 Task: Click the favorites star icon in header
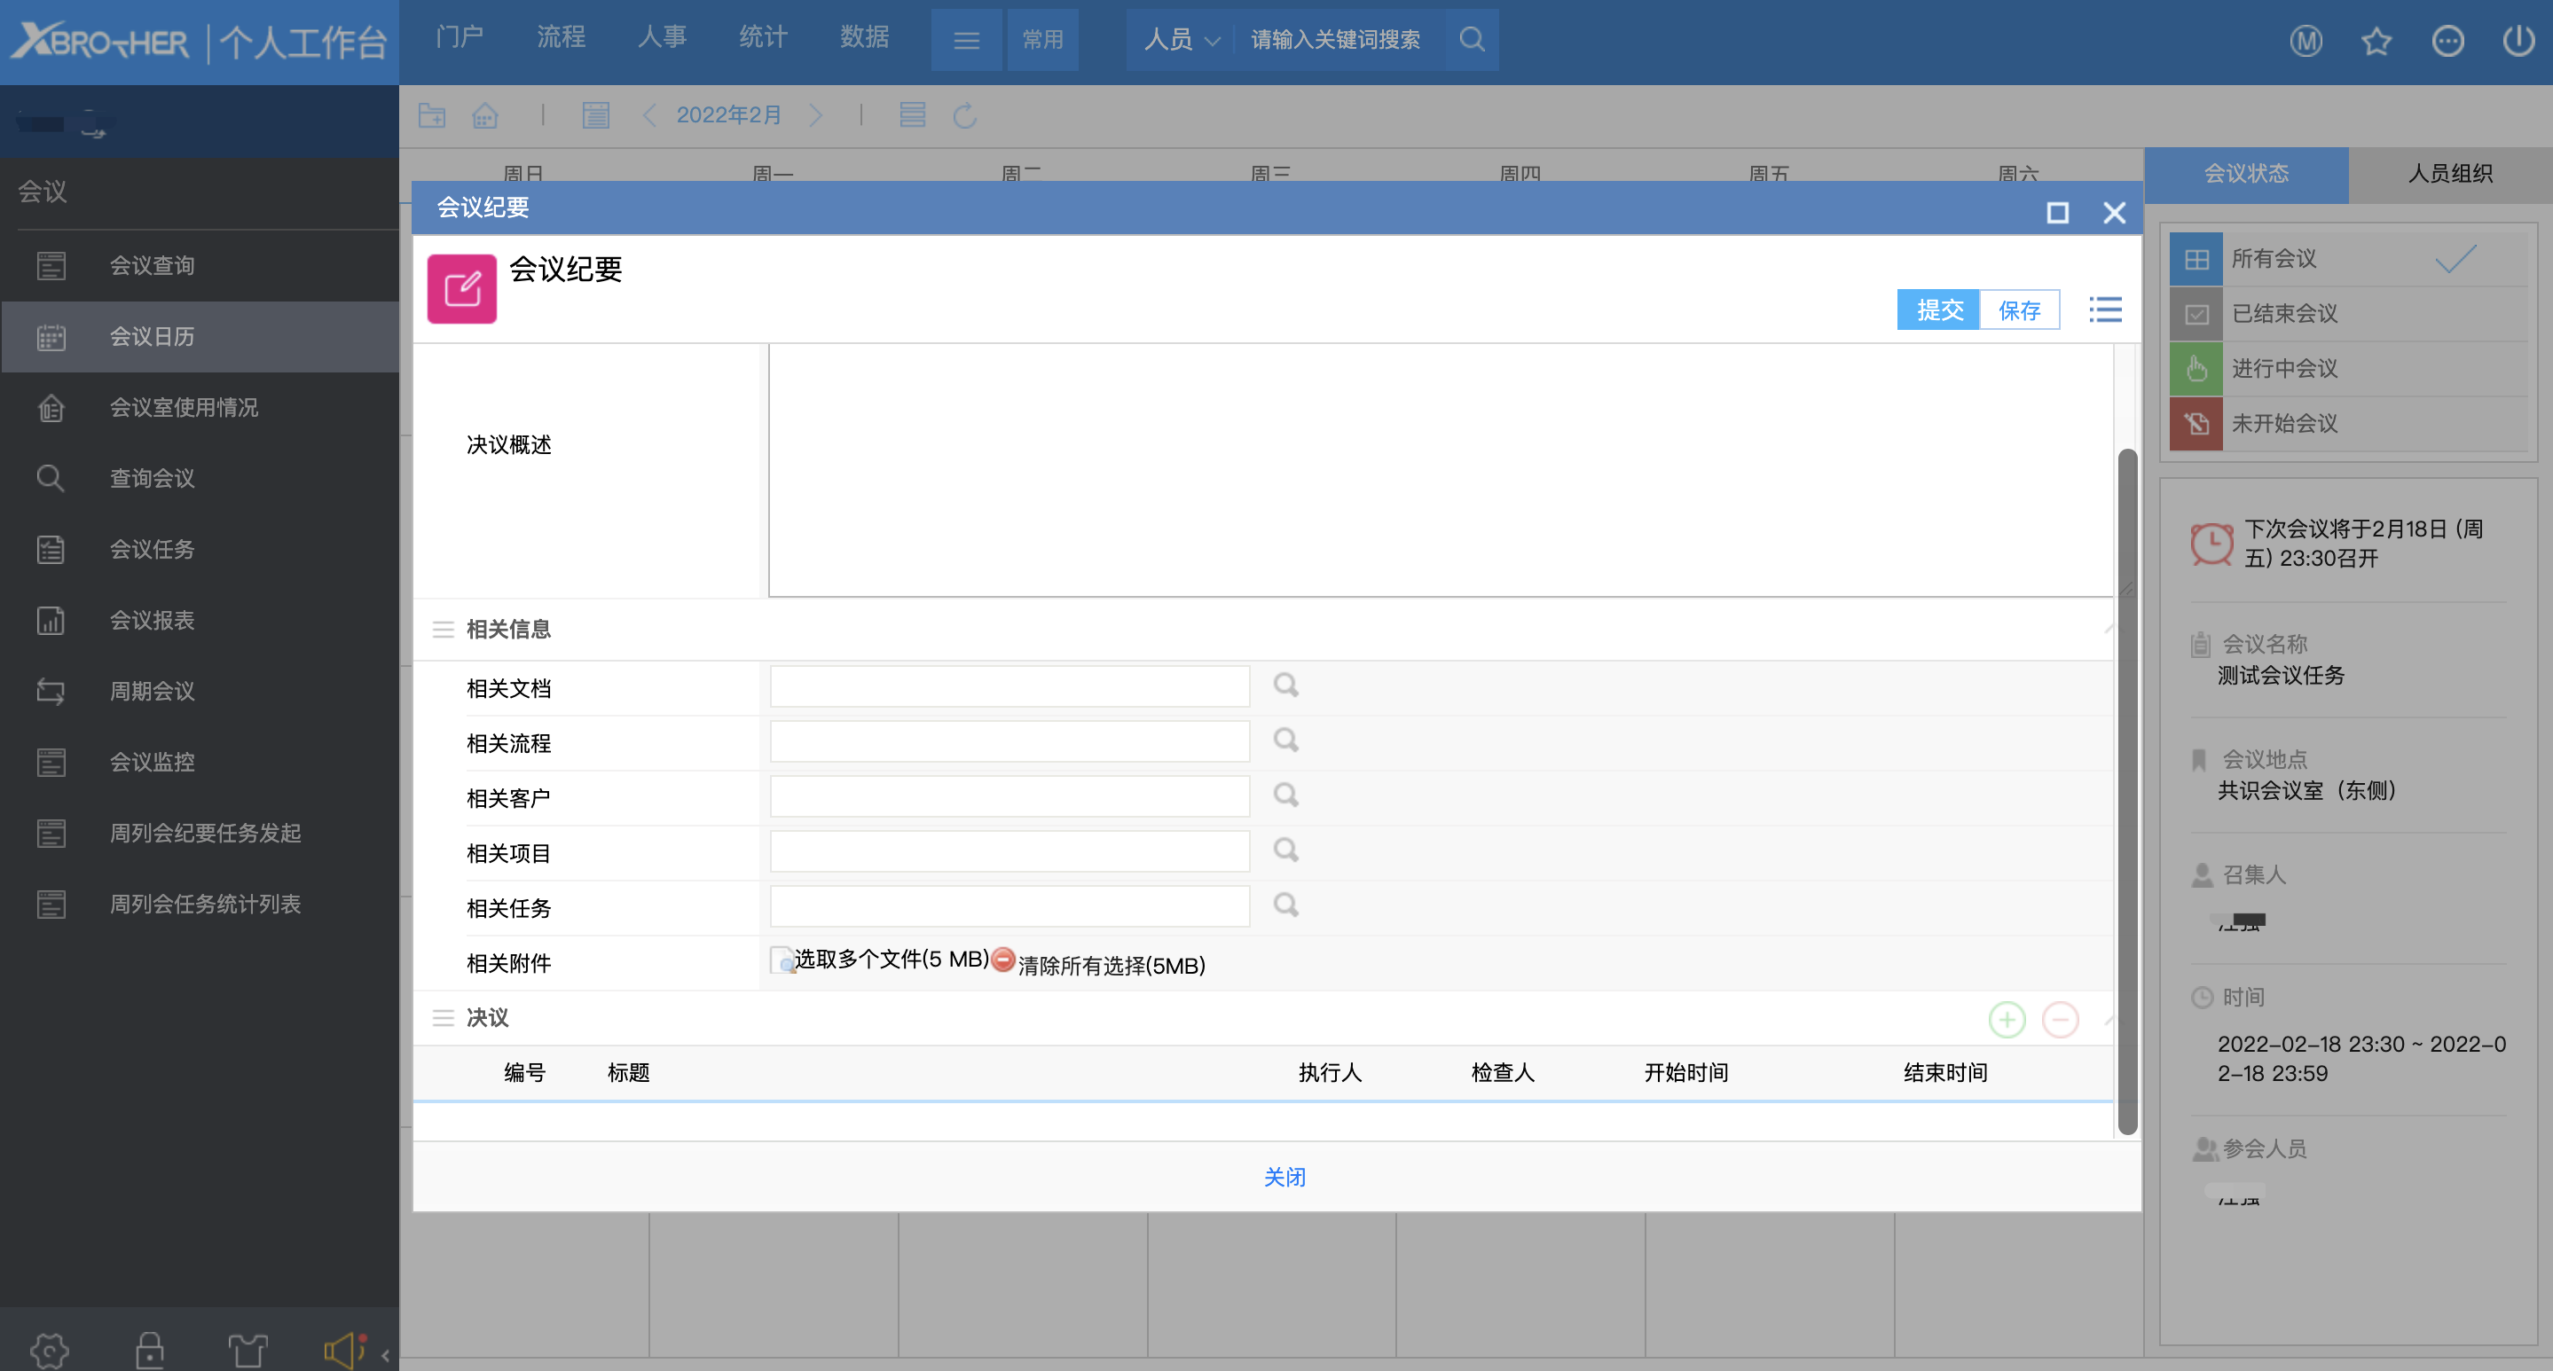2376,41
